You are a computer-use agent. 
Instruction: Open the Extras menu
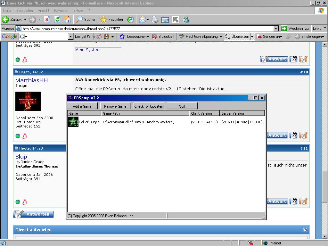[78, 11]
